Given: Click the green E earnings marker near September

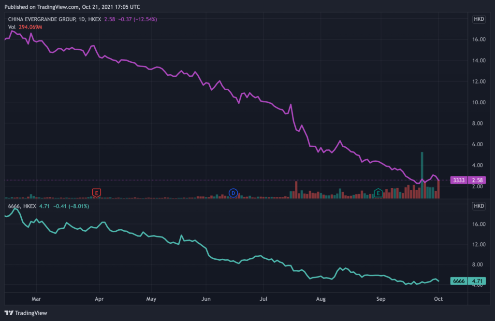Looking at the screenshot, I should [x=378, y=193].
